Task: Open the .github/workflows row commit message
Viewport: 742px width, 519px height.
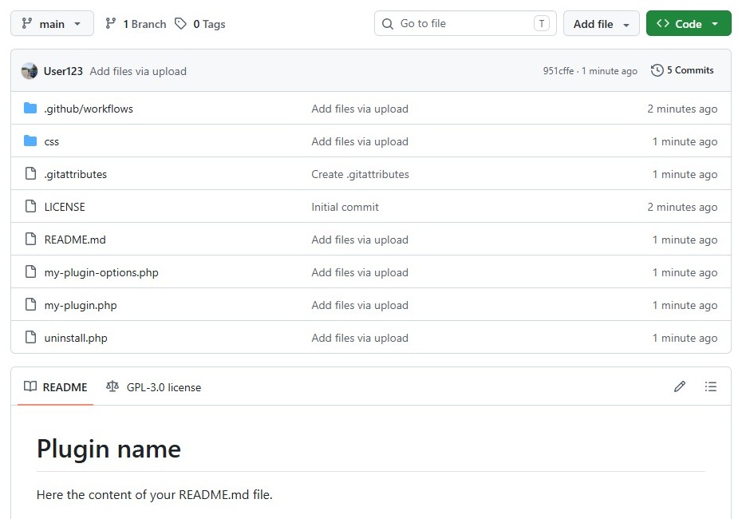Action: [x=360, y=109]
